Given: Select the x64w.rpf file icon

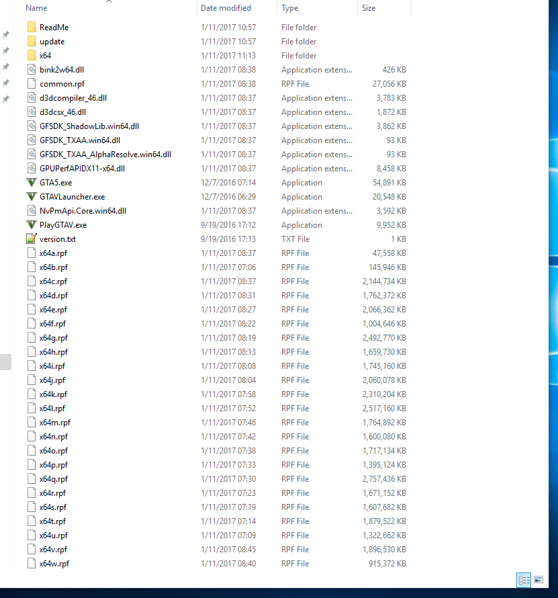Looking at the screenshot, I should [x=32, y=564].
